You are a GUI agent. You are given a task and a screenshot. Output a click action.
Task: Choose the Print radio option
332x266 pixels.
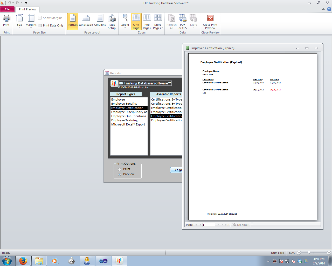(x=120, y=169)
